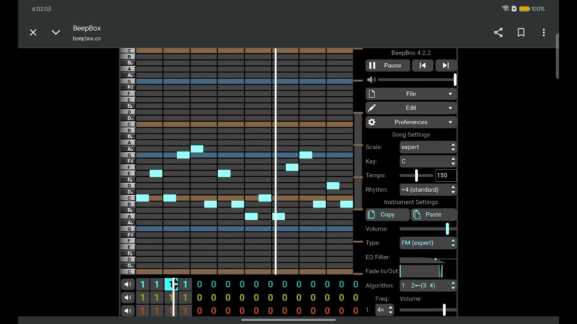Click the cyan note on the F row
577x324 pixels.
[x=292, y=167]
